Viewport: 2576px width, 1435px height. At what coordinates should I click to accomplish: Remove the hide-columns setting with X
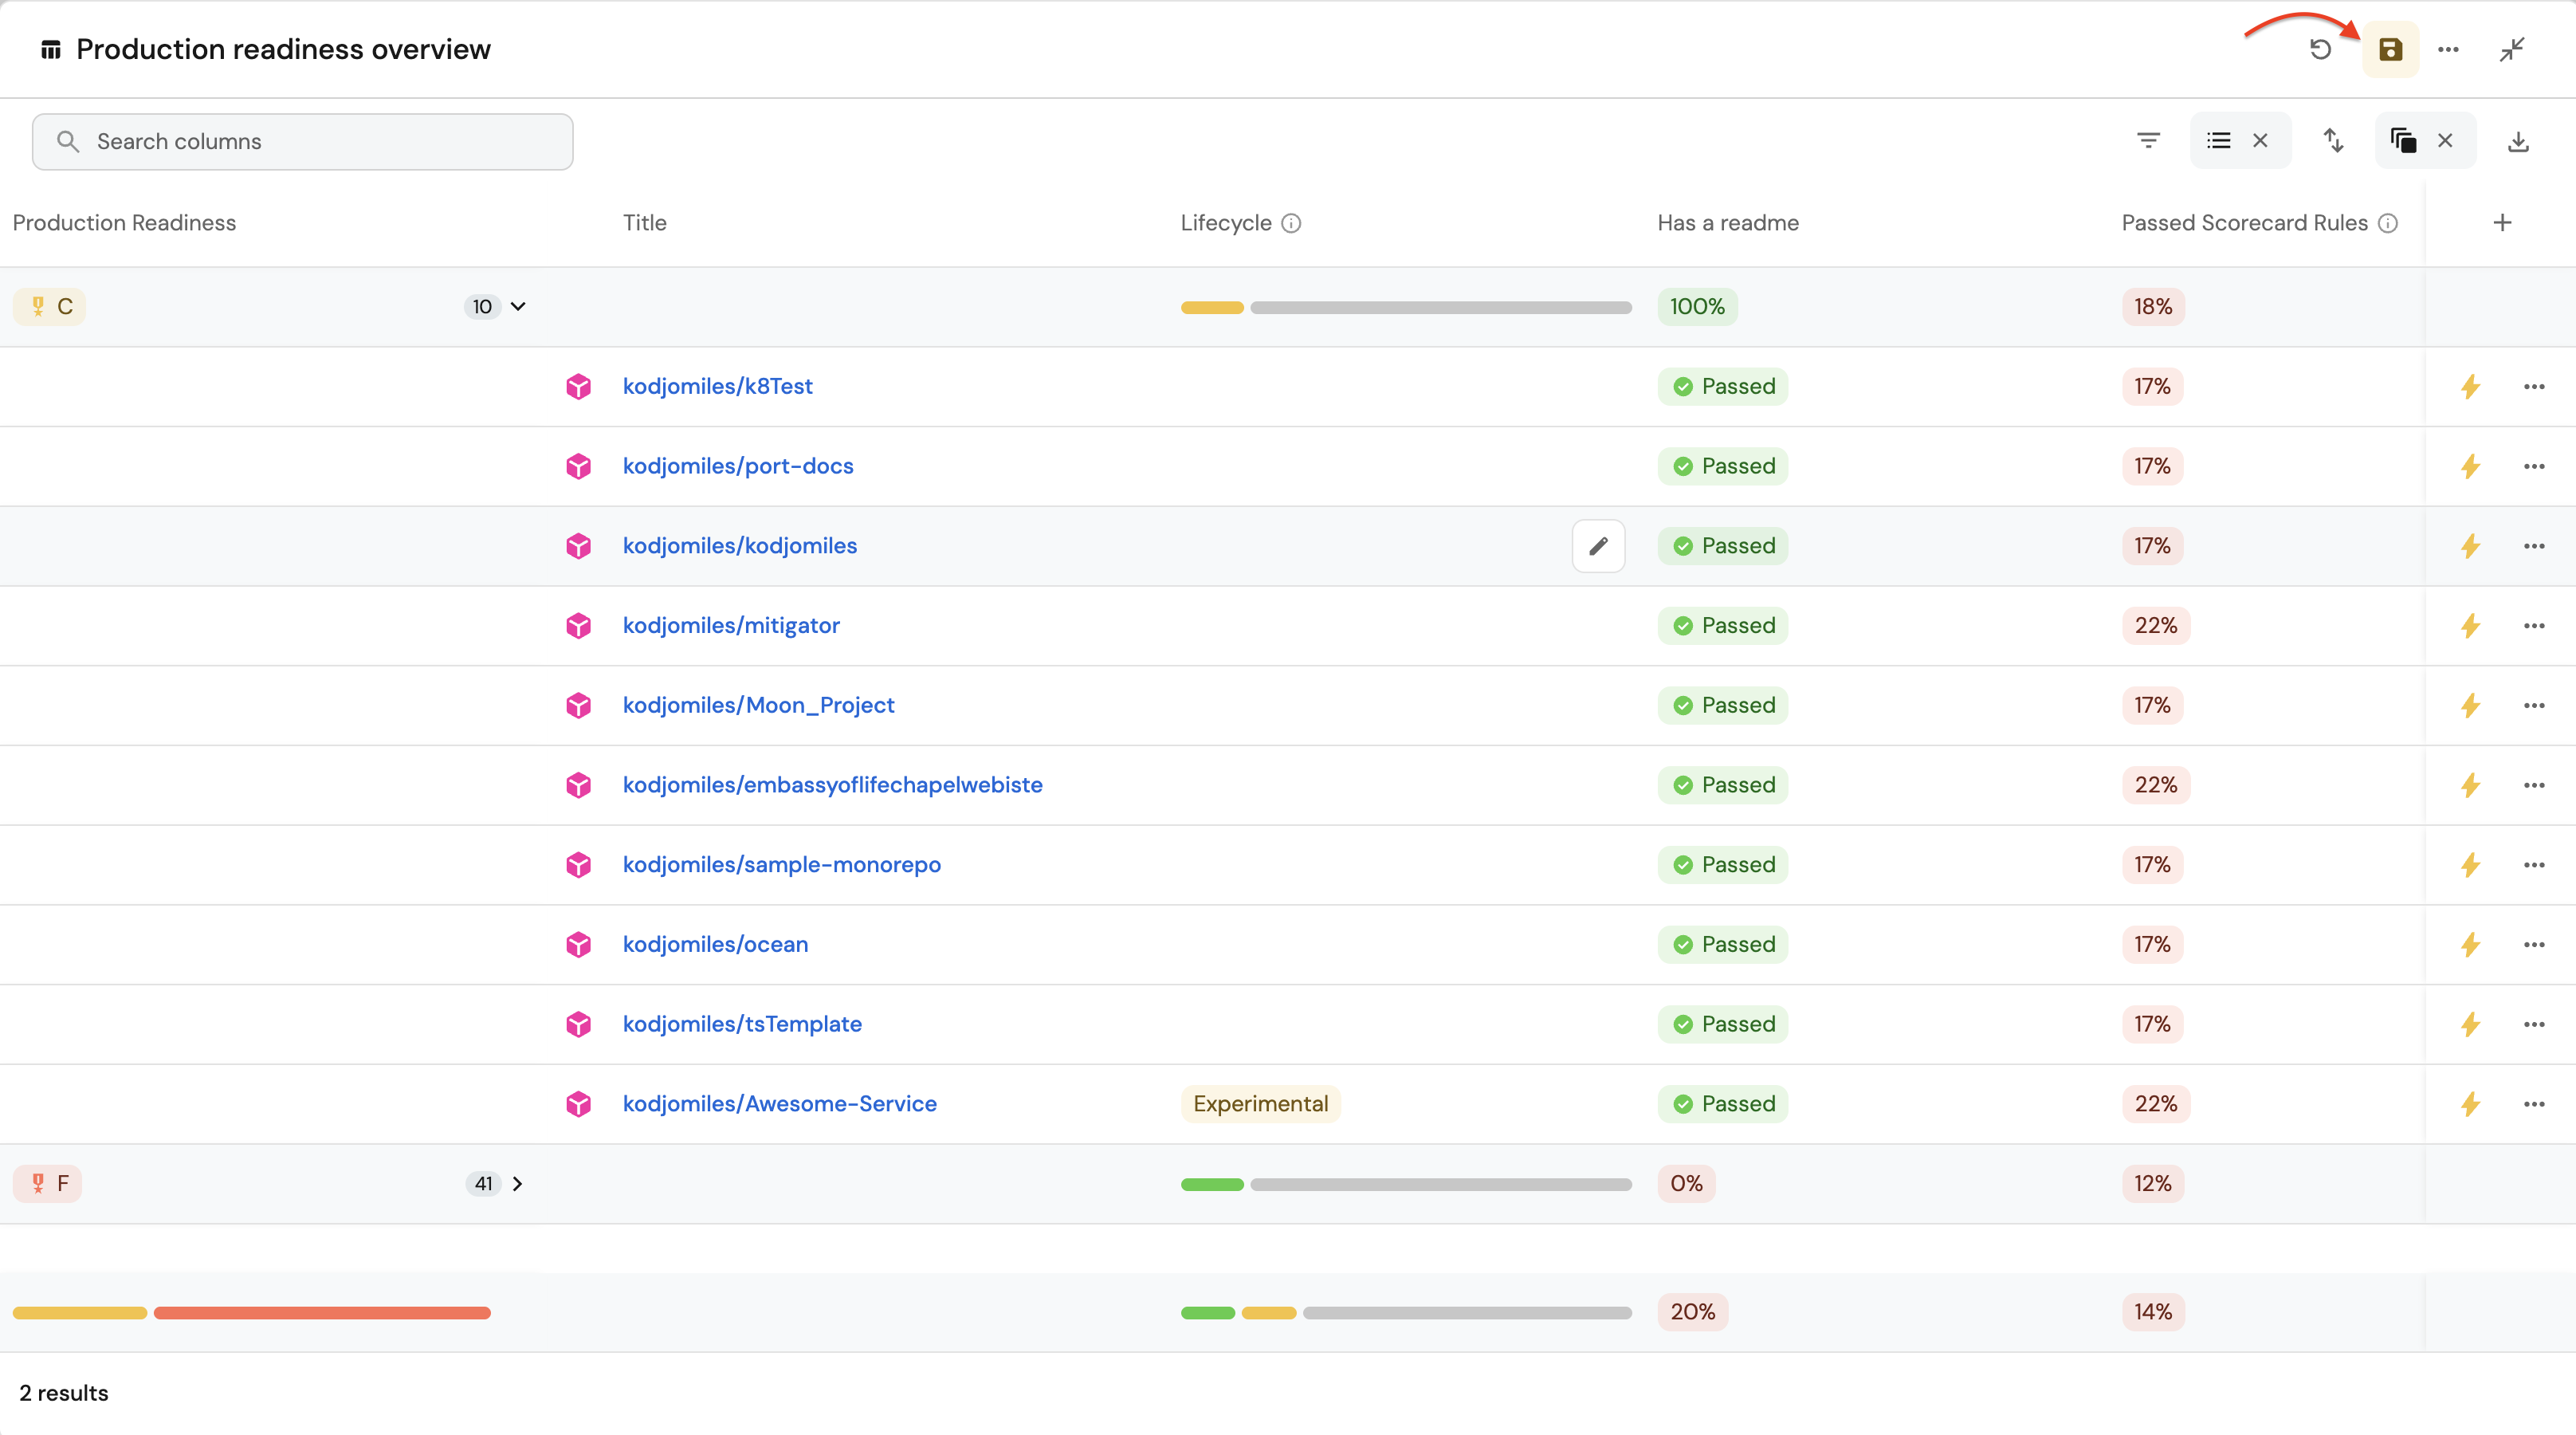pos(2445,141)
